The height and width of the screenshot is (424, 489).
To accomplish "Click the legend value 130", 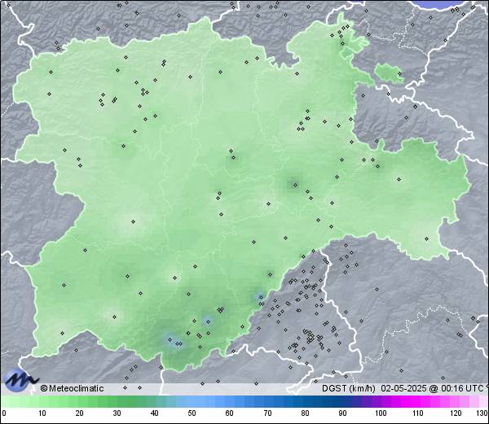I will point(482,413).
